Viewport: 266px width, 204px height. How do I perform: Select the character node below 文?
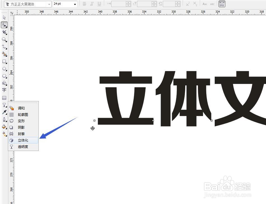point(212,121)
